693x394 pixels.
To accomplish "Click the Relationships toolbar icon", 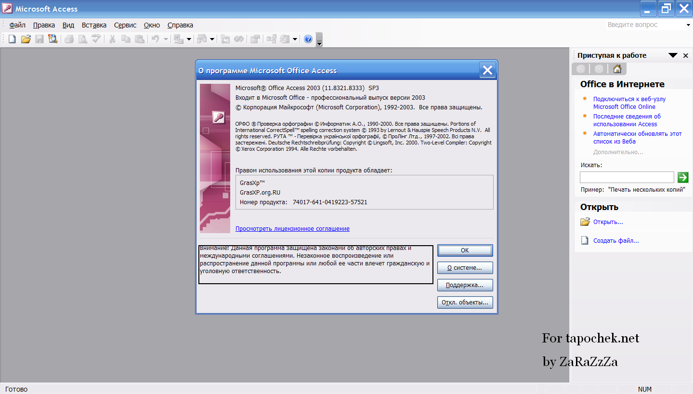I will (x=272, y=39).
